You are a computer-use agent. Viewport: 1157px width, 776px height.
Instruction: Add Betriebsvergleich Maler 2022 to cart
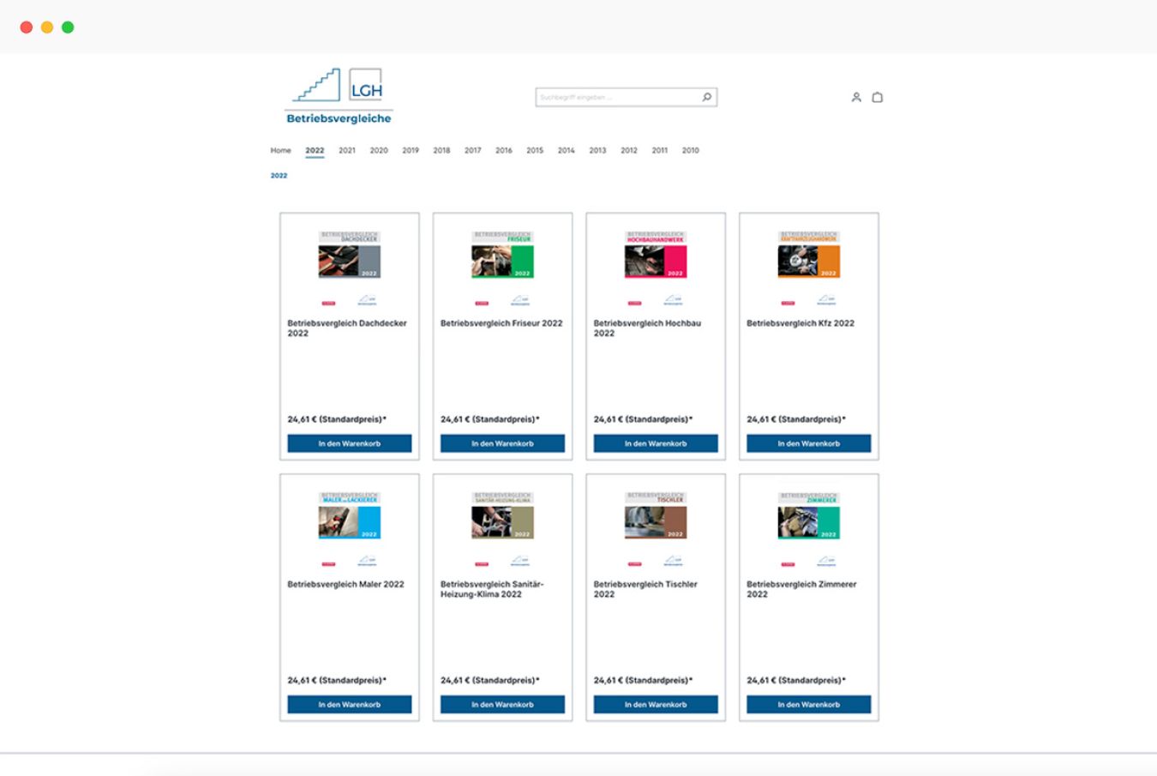[349, 704]
